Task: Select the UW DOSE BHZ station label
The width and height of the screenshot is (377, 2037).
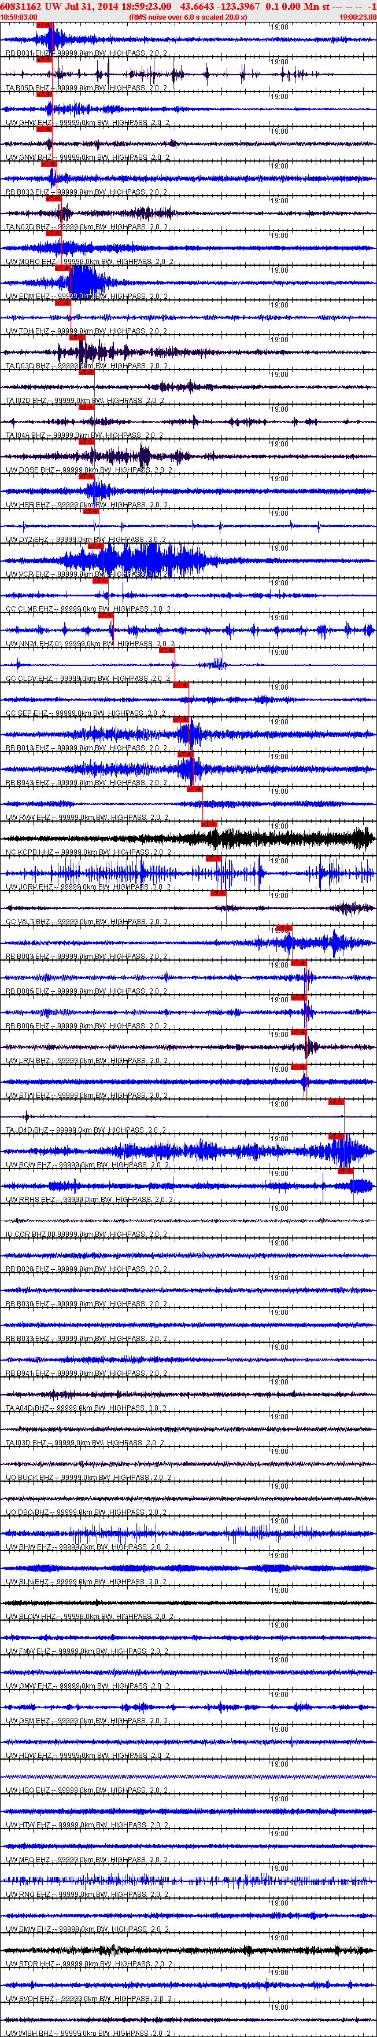Action: coord(89,470)
